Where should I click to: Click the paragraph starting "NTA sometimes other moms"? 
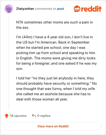click(x=55, y=25)
